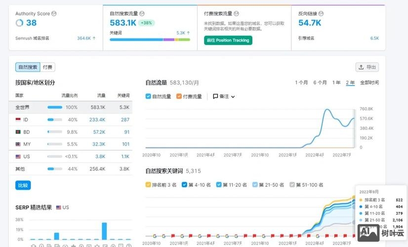Switch to the 付费 tab

pyautogui.click(x=47, y=67)
